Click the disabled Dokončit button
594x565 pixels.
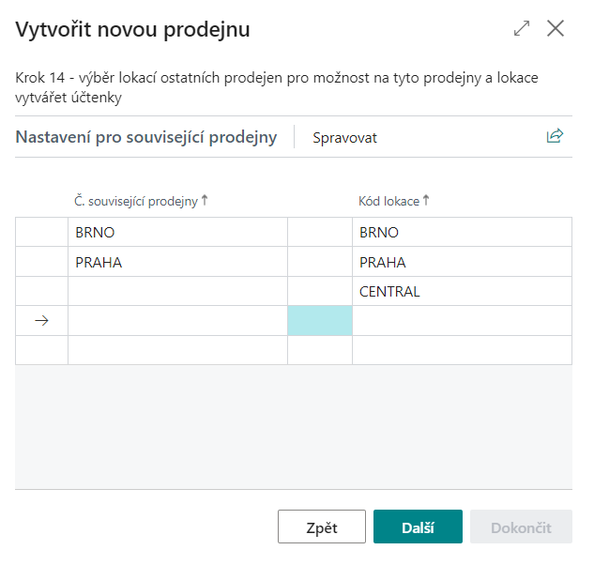point(521,527)
